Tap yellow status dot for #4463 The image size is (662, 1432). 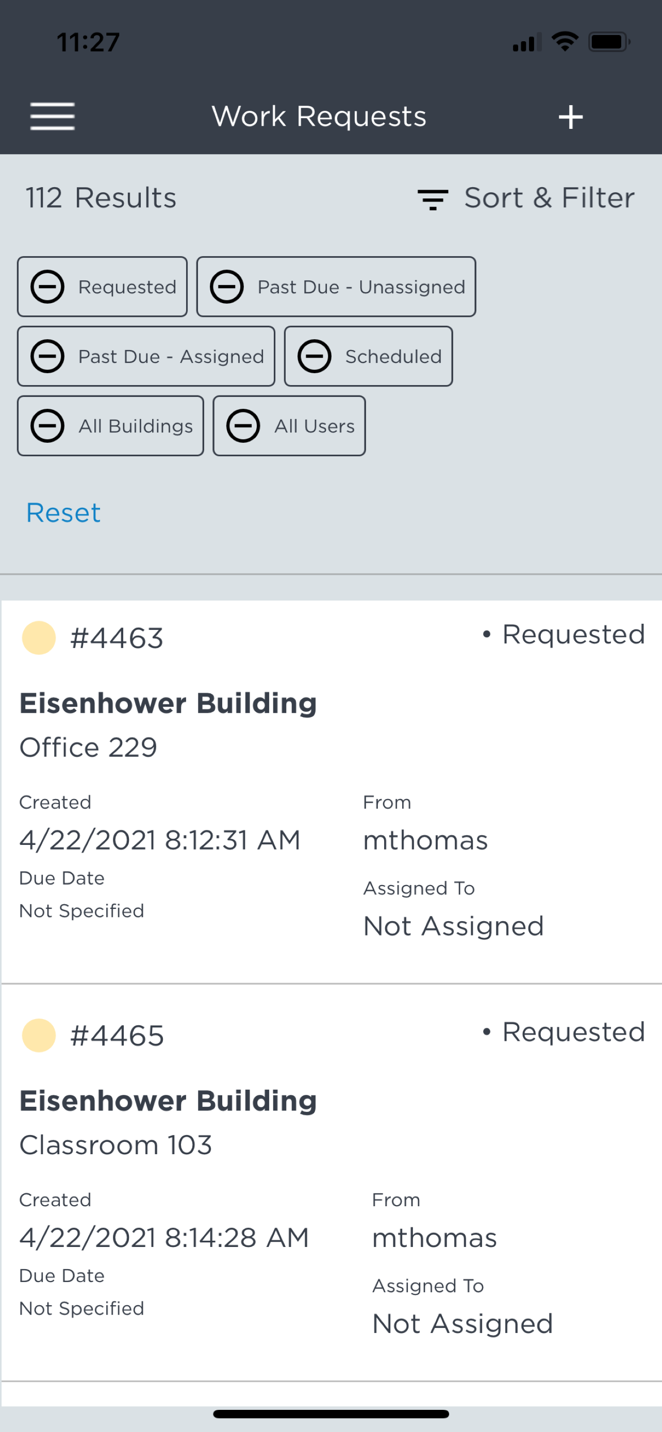pyautogui.click(x=39, y=638)
